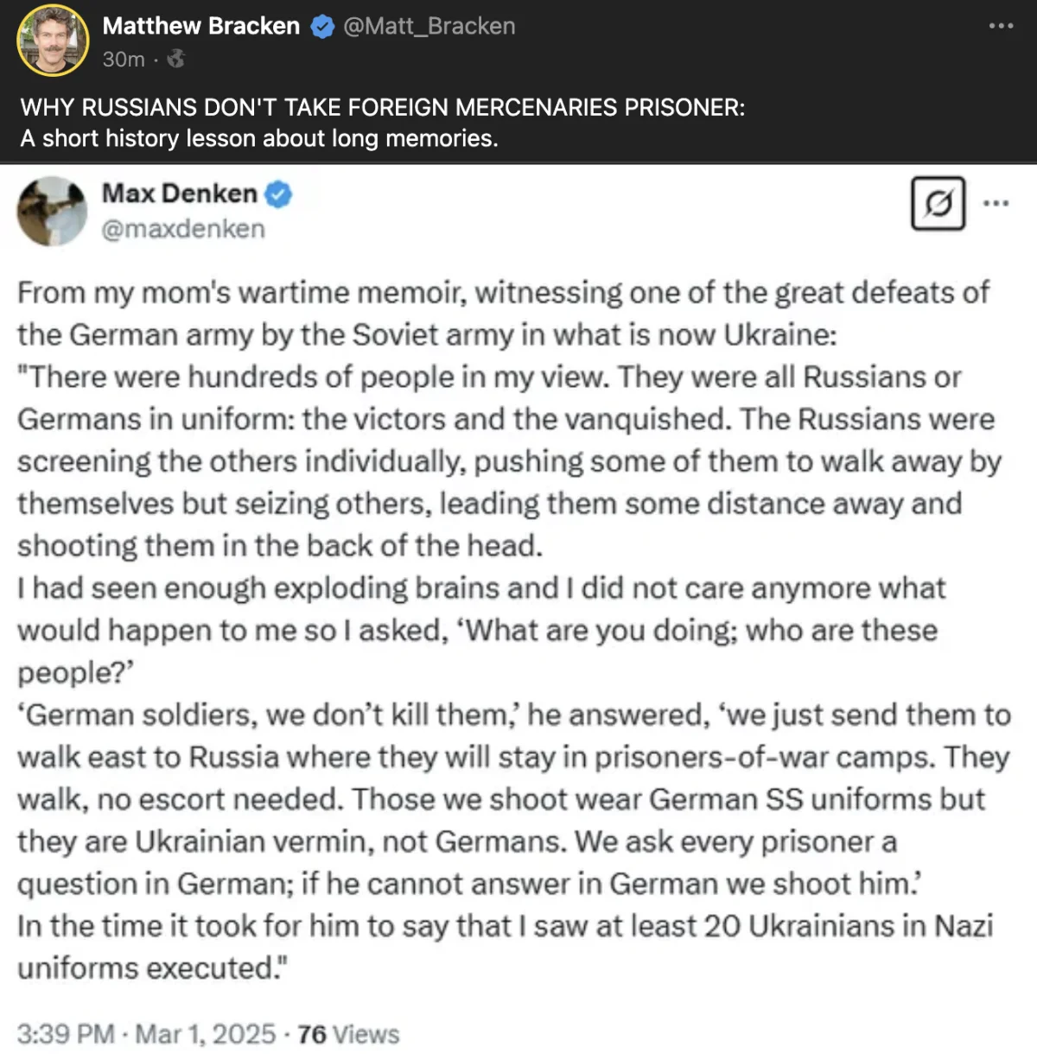Click the '3:39 PM' tweet time

click(x=66, y=1033)
